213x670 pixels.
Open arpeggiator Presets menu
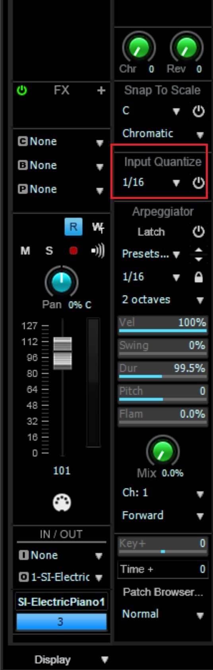pyautogui.click(x=151, y=254)
